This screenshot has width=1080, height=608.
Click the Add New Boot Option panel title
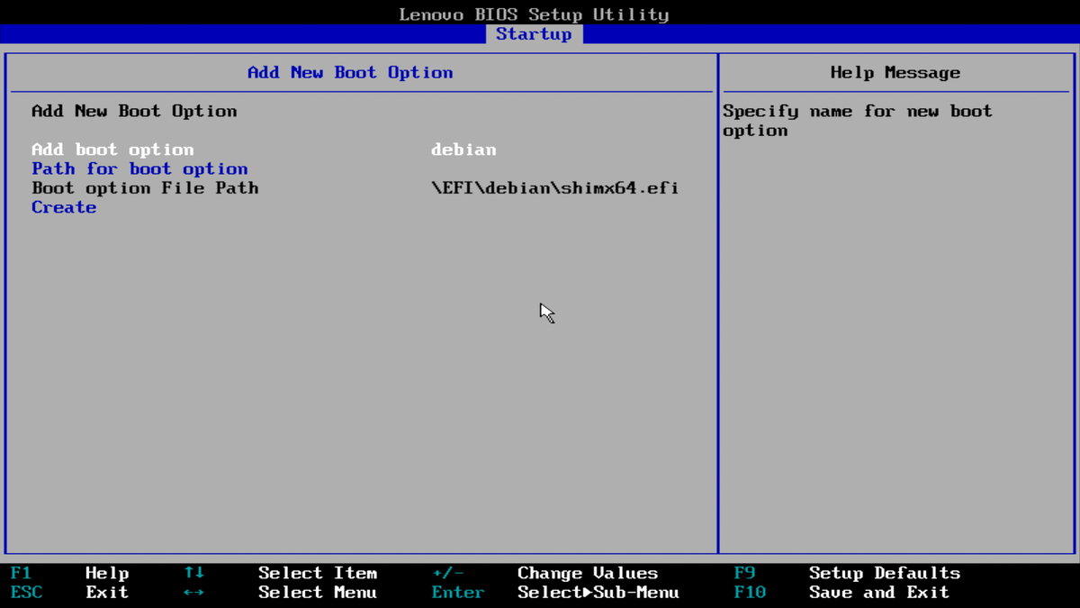tap(350, 73)
